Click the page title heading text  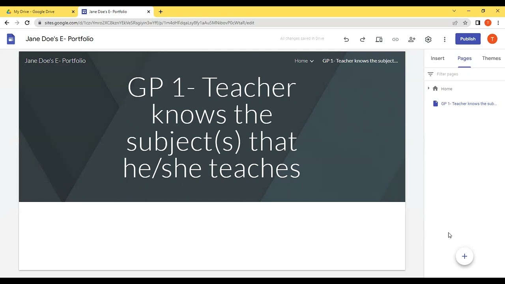pos(212,127)
